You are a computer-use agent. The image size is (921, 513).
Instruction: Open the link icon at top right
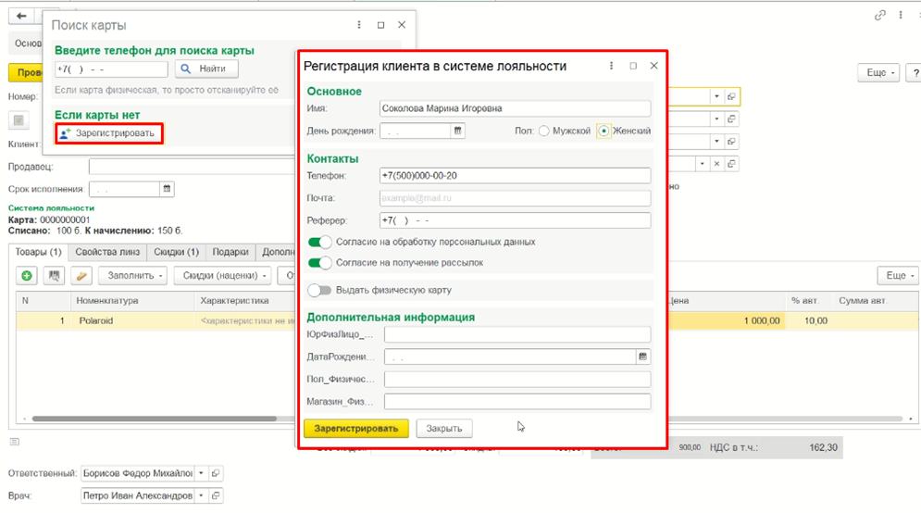coord(879,15)
